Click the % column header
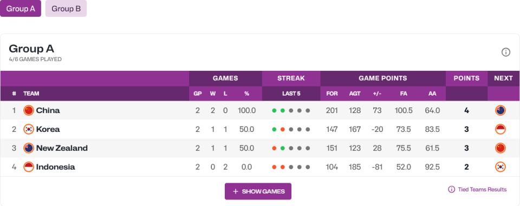Screen dimensions: 520x206 (x=247, y=94)
